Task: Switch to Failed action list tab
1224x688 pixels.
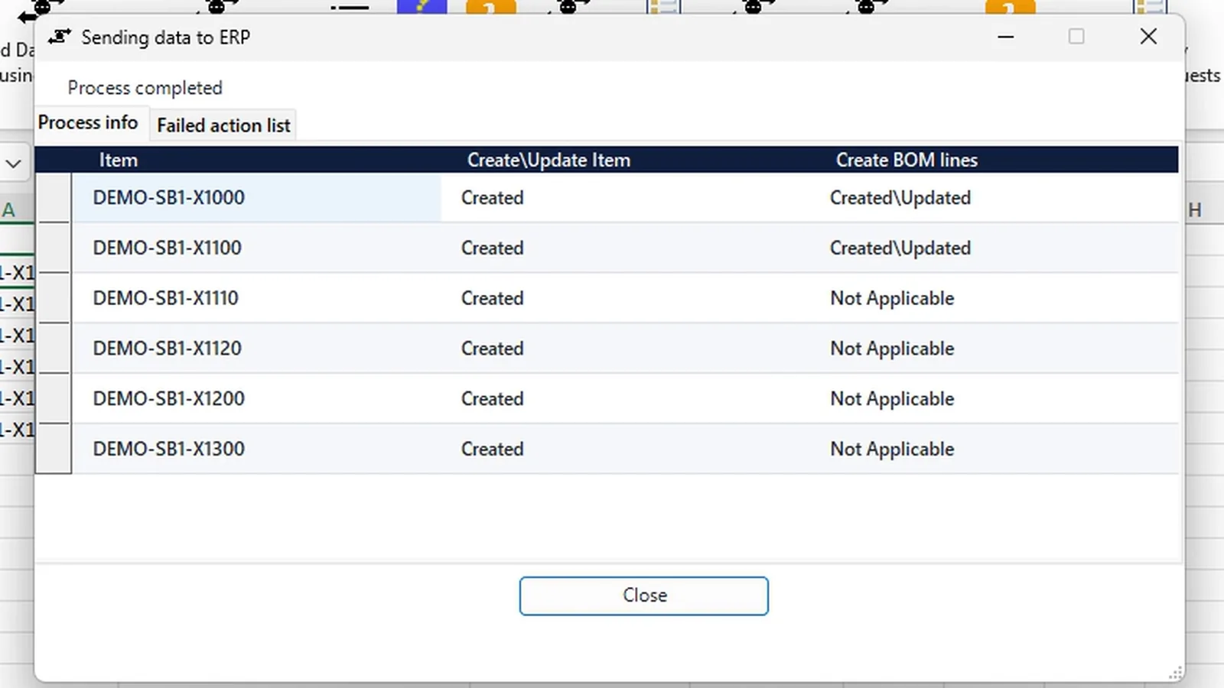Action: tap(223, 125)
